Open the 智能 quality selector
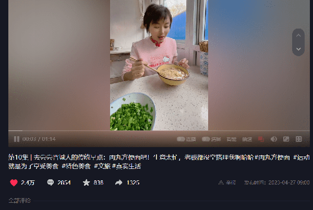313x210 pixels. pyautogui.click(x=231, y=139)
